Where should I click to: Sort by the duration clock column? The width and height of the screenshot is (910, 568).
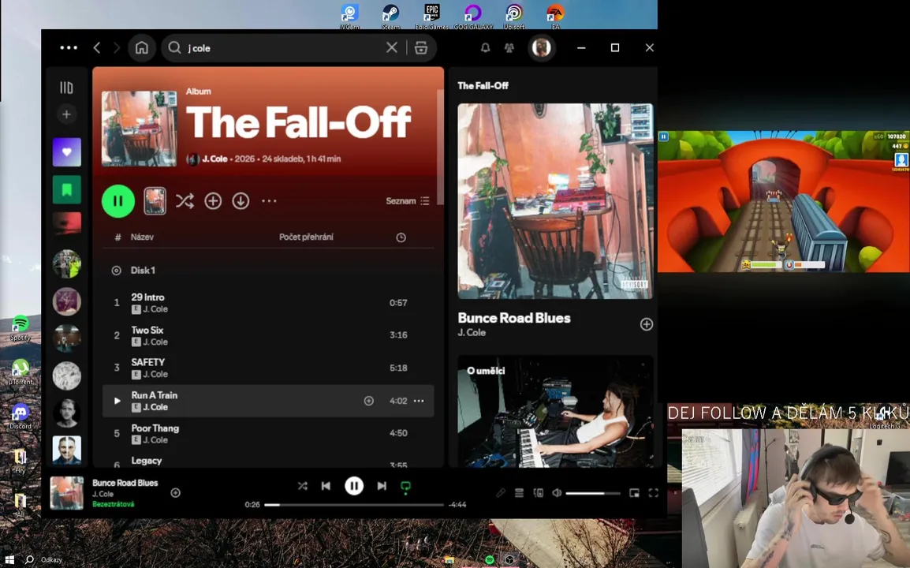(401, 237)
